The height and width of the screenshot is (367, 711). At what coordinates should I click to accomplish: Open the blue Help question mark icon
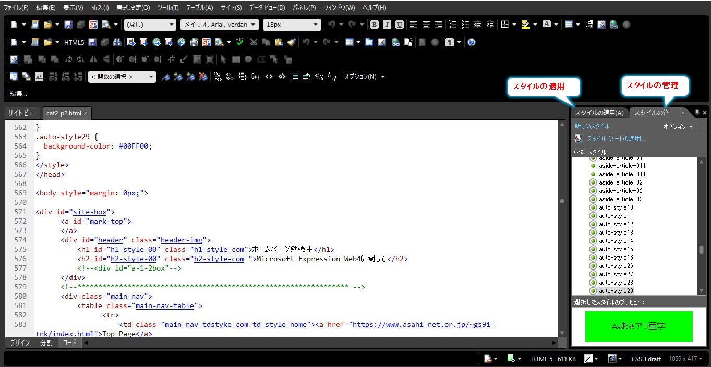coord(472,42)
